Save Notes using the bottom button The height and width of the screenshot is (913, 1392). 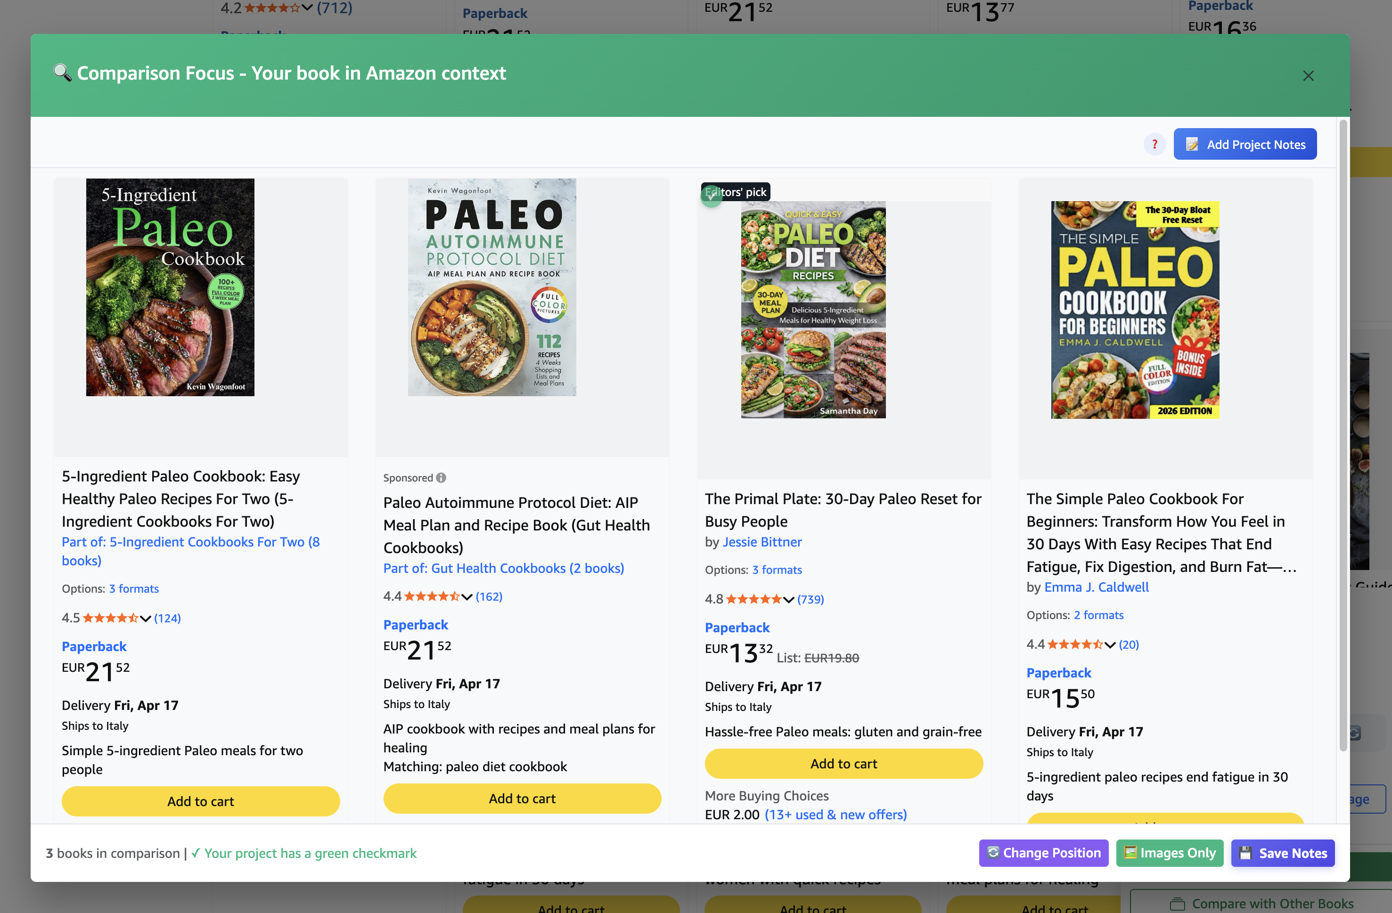point(1283,853)
